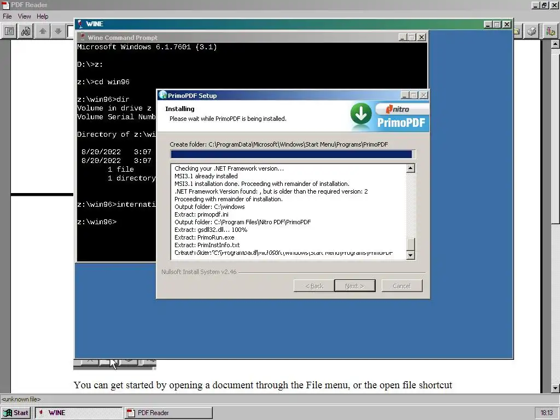Open the Start menu on the taskbar
The width and height of the screenshot is (560, 420).
(16, 412)
